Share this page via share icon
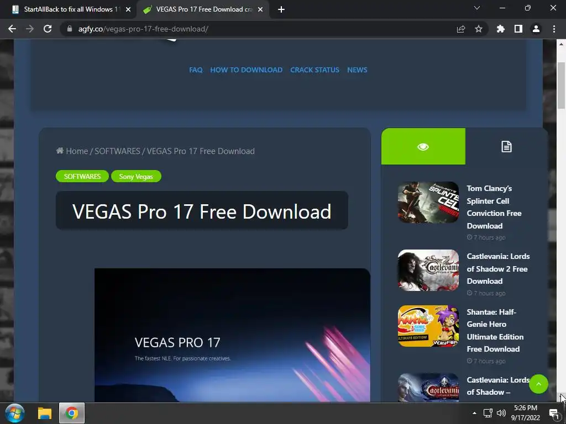Viewport: 566px width, 424px height. click(x=461, y=29)
